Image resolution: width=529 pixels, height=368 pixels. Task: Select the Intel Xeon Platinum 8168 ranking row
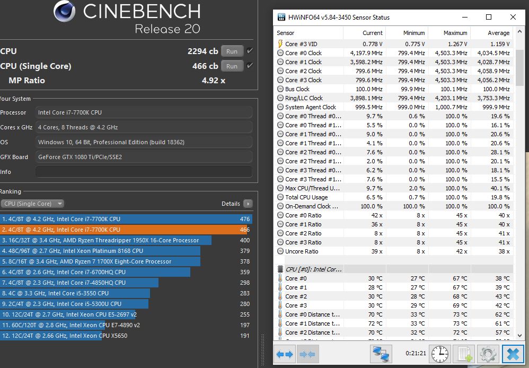pyautogui.click(x=126, y=251)
